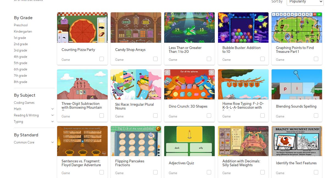
Task: Select the checkbox on Graphing Points to Find Treasure card
Action: click(316, 59)
